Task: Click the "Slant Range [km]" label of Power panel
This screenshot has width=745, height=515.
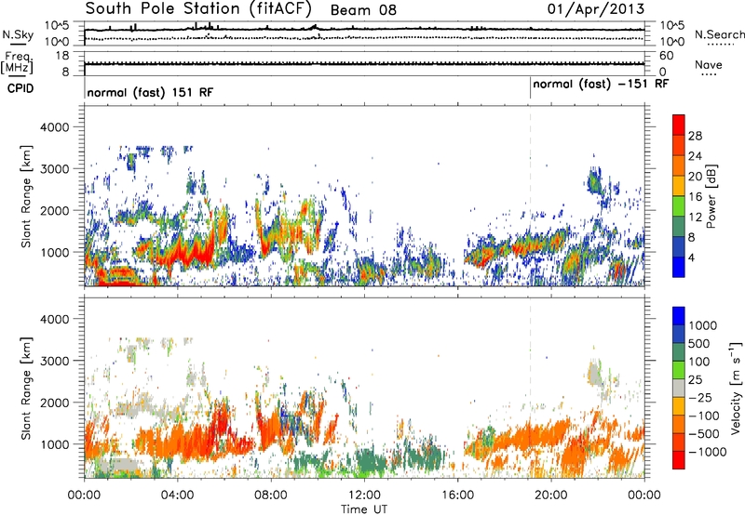Action: point(26,196)
